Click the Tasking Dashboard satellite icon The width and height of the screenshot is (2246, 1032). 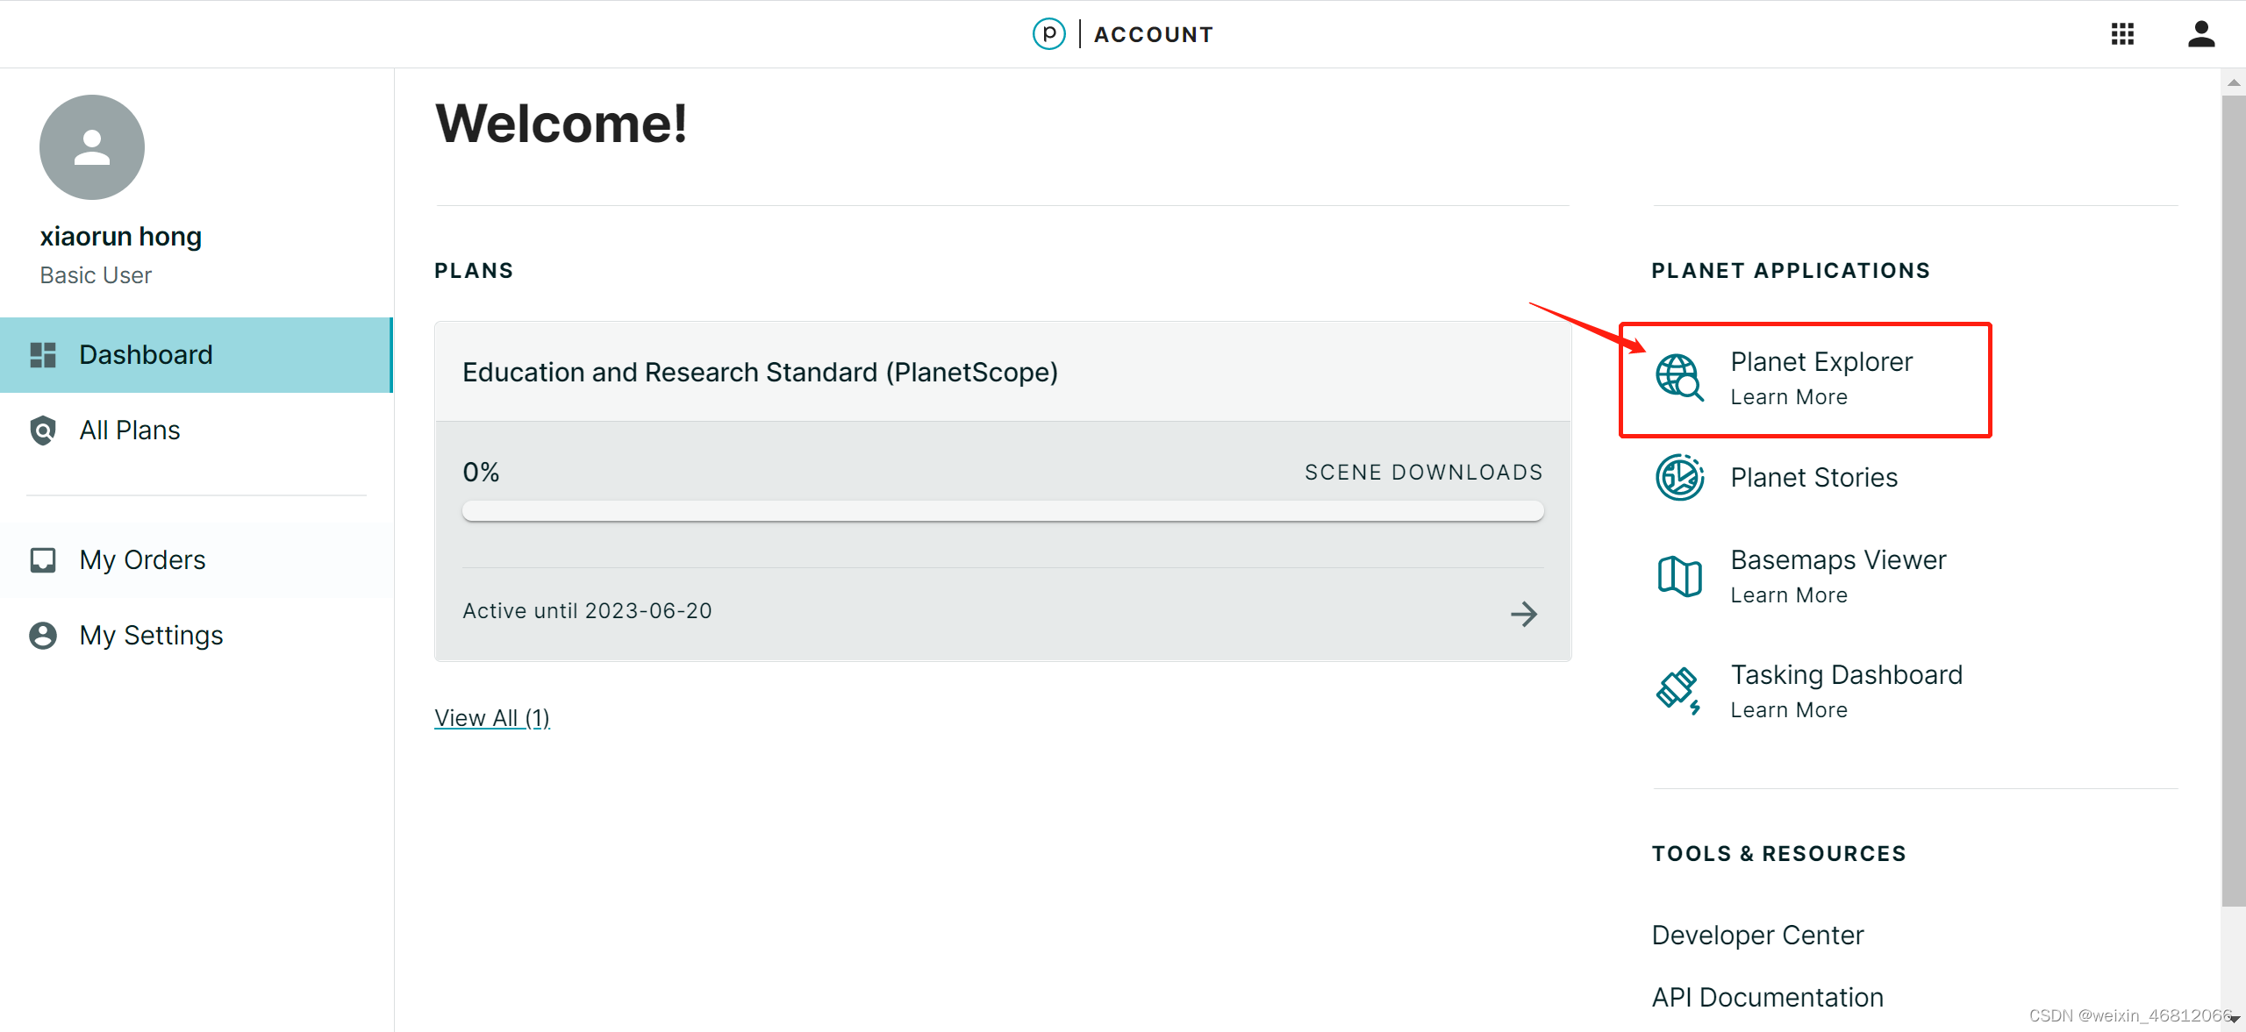1679,691
